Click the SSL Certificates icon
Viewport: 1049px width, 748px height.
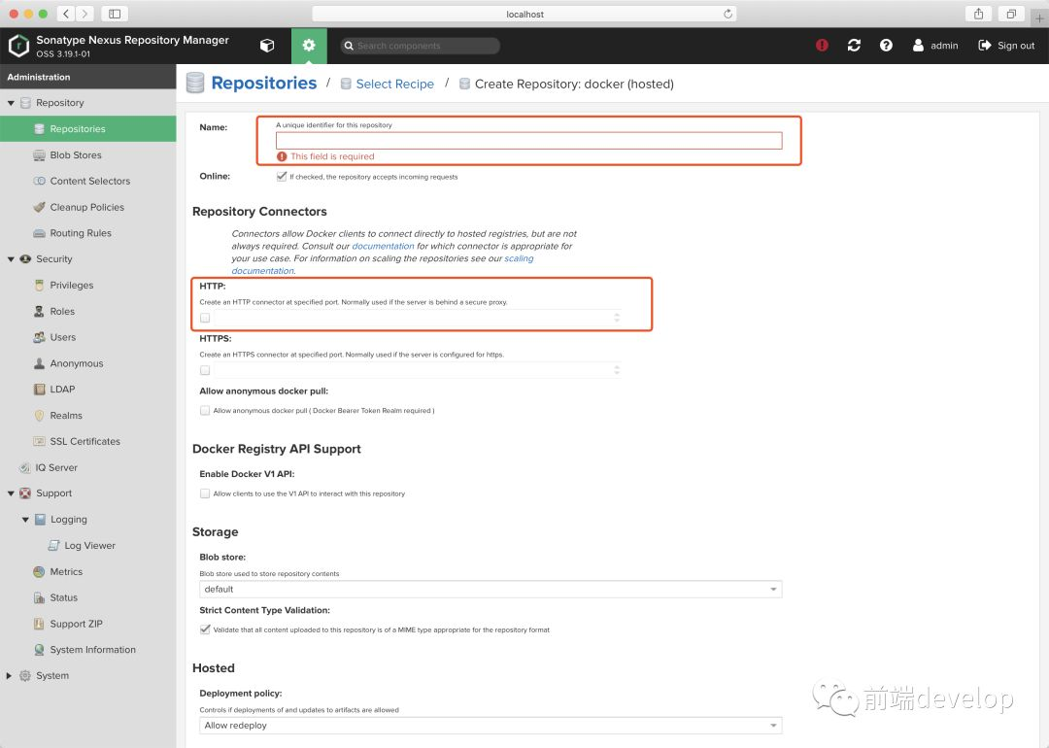click(40, 442)
